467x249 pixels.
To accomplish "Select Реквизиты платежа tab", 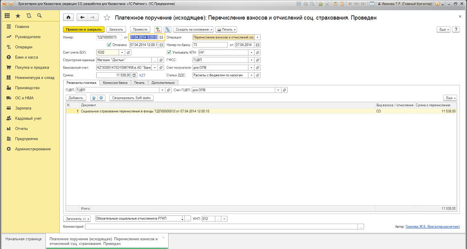I will [x=81, y=83].
